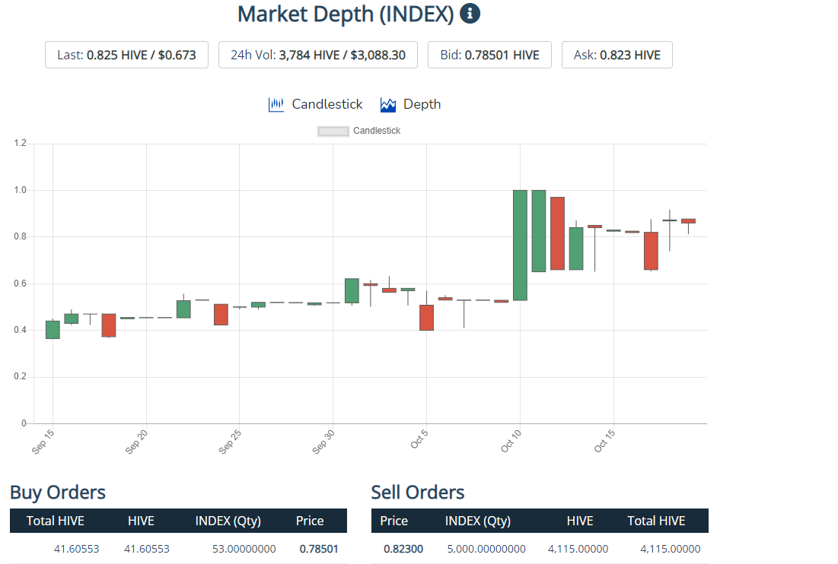Click the Buy Orders Price column header
Image resolution: width=838 pixels, height=564 pixels.
[x=310, y=521]
